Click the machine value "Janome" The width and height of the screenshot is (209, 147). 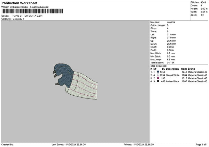pyautogui.click(x=171, y=22)
